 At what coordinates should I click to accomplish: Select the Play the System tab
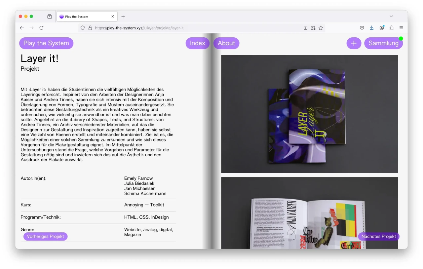coord(86,17)
